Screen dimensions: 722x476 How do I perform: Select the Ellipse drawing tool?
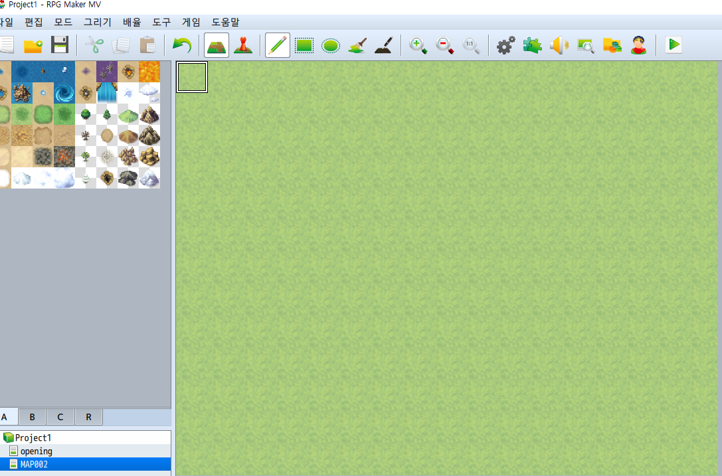point(331,45)
